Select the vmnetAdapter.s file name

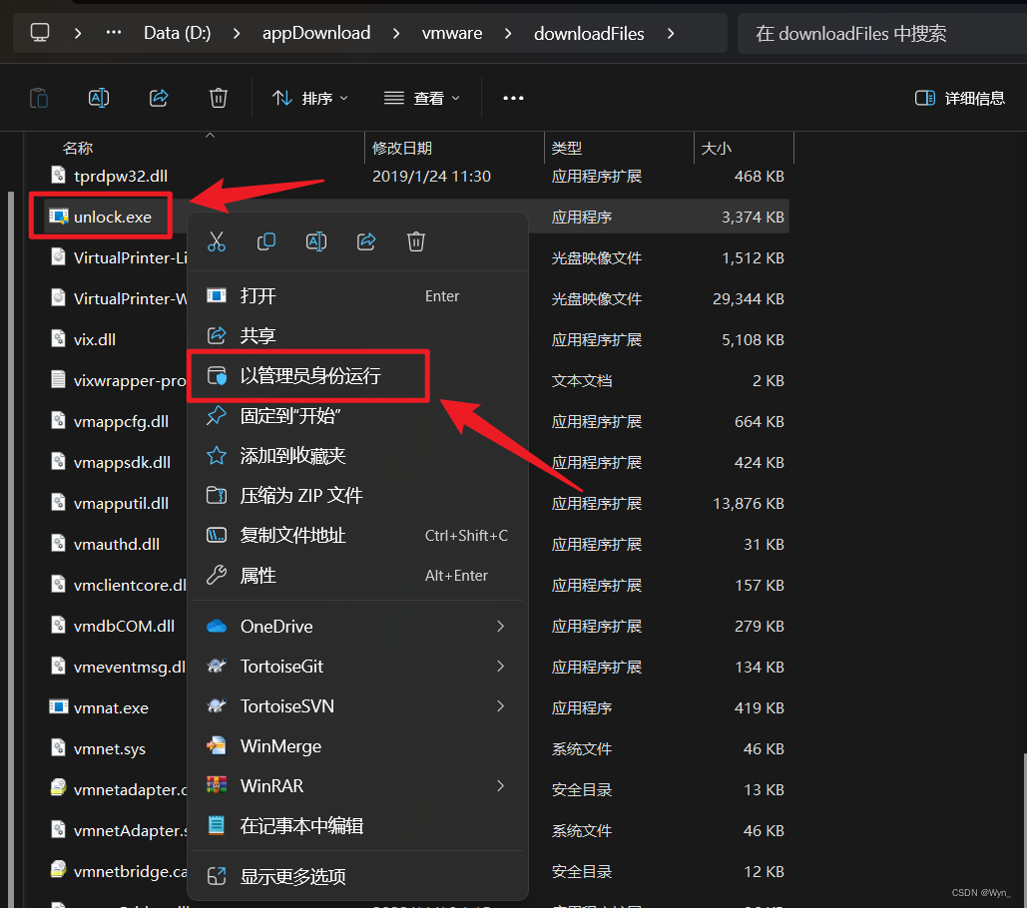click(x=131, y=830)
